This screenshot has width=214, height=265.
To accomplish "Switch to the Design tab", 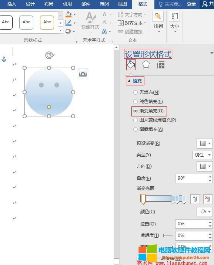I will click(x=30, y=4).
